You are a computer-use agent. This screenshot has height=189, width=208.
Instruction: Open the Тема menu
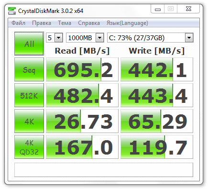tap(65, 23)
